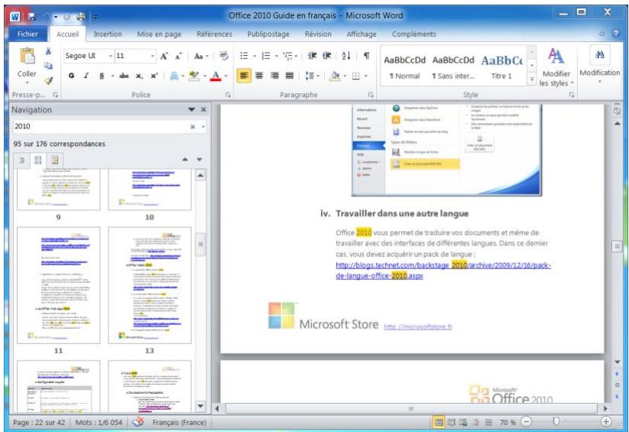
Task: Open the Affichage tab
Action: [362, 34]
